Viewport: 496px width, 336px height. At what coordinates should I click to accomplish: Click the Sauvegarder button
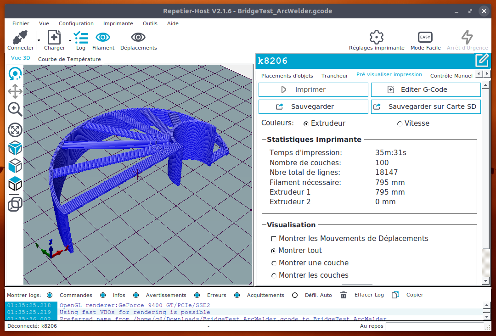coord(314,107)
